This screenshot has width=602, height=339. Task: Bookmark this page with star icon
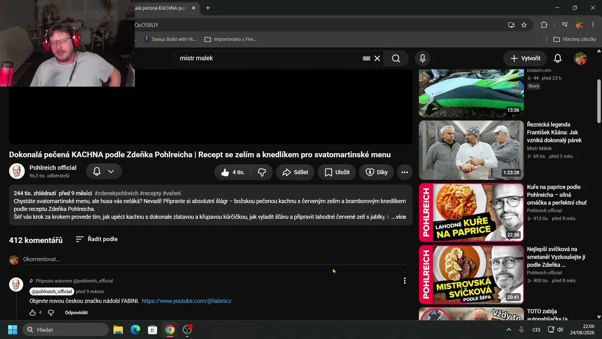(524, 25)
